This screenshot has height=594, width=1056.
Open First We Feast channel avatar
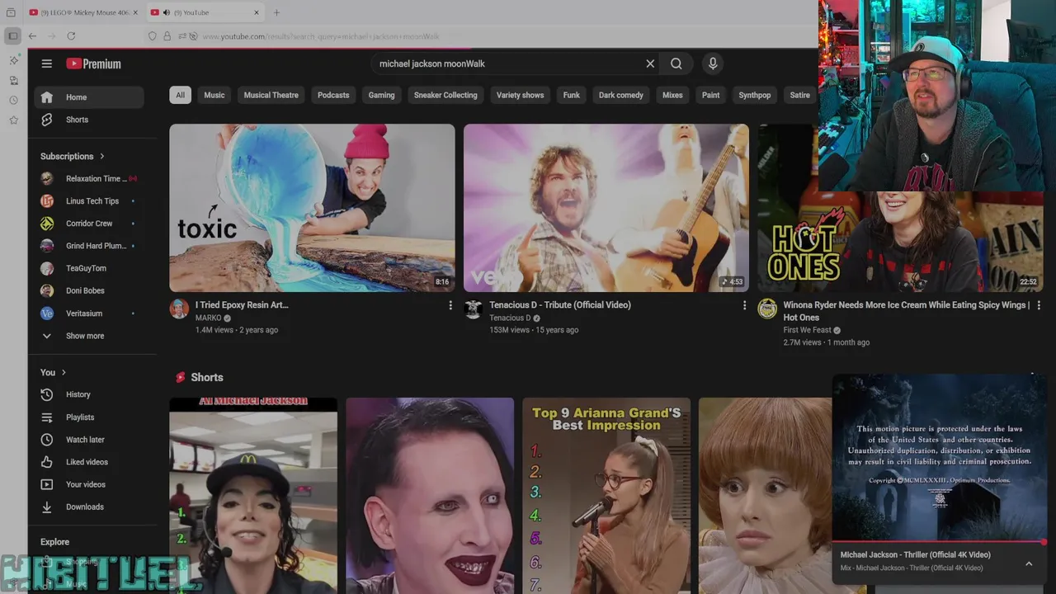tap(767, 309)
